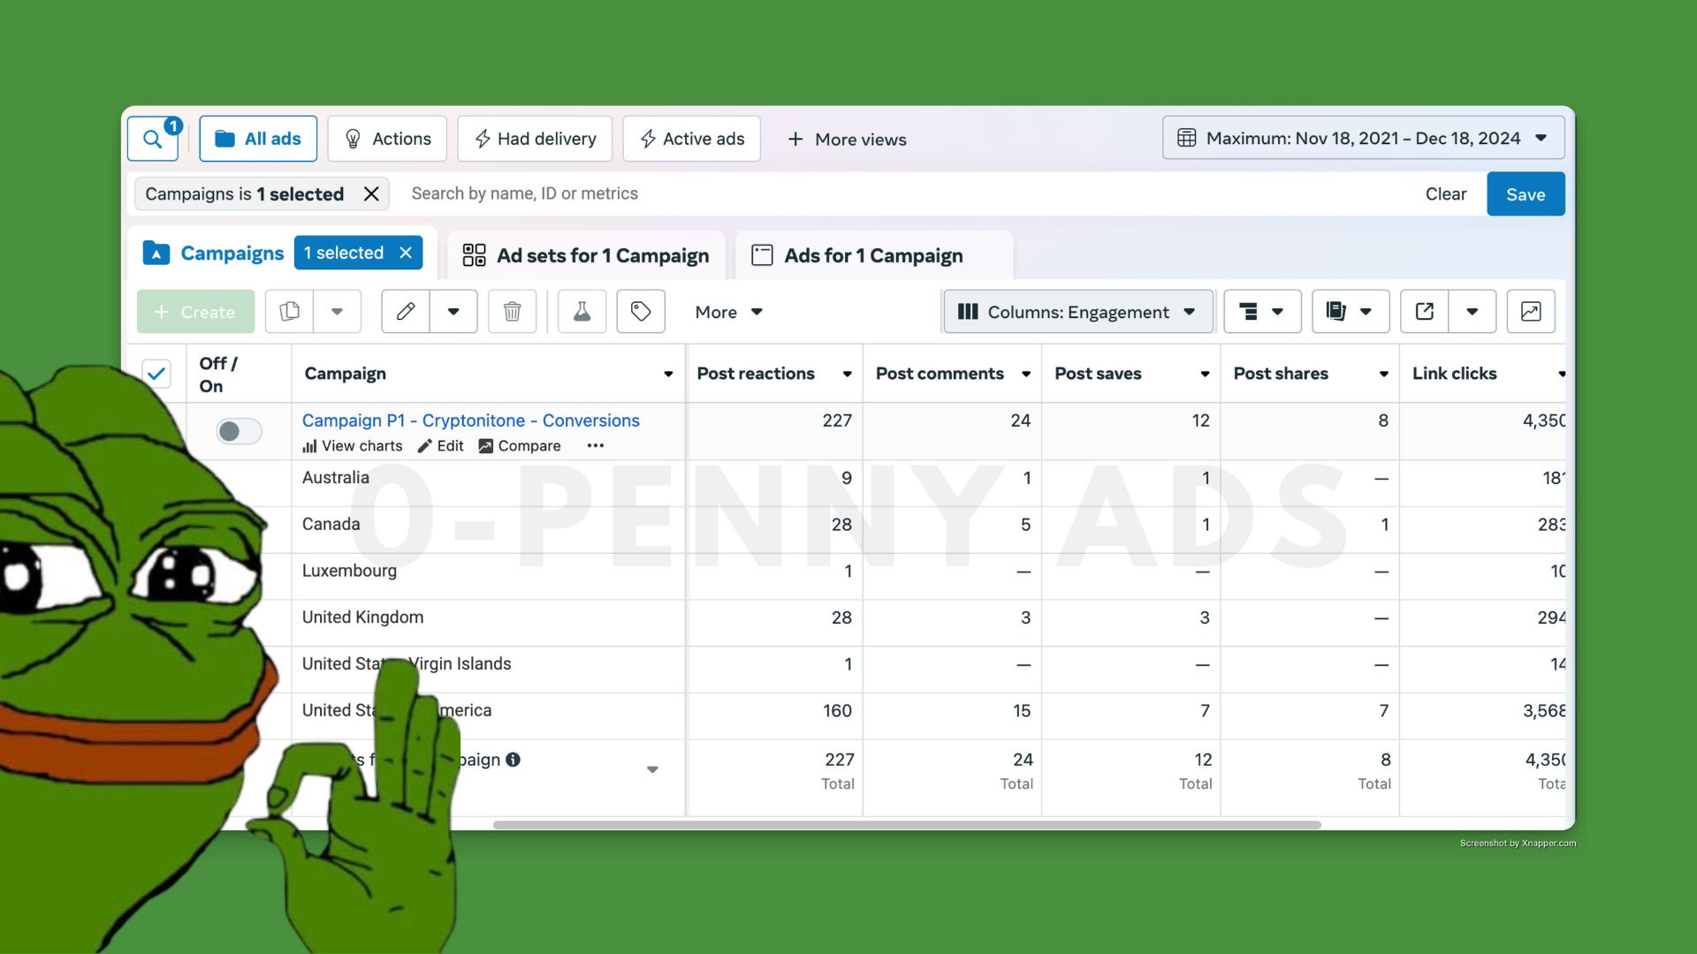
Task: Open the Columns: Engagement dropdown
Action: (1078, 311)
